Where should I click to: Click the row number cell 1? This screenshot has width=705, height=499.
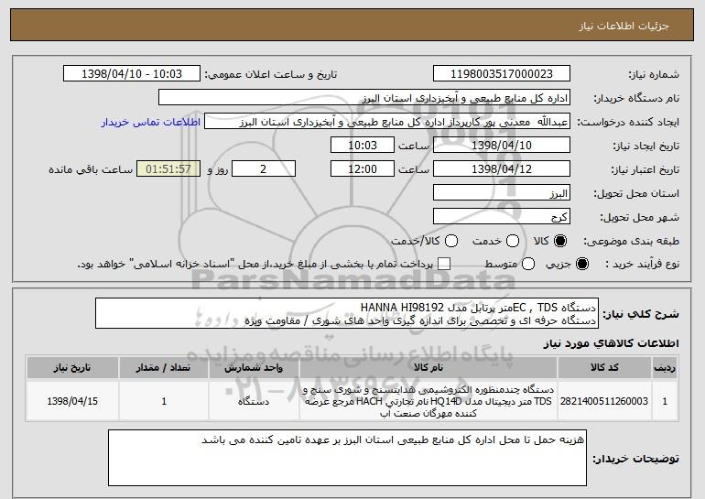(x=665, y=401)
